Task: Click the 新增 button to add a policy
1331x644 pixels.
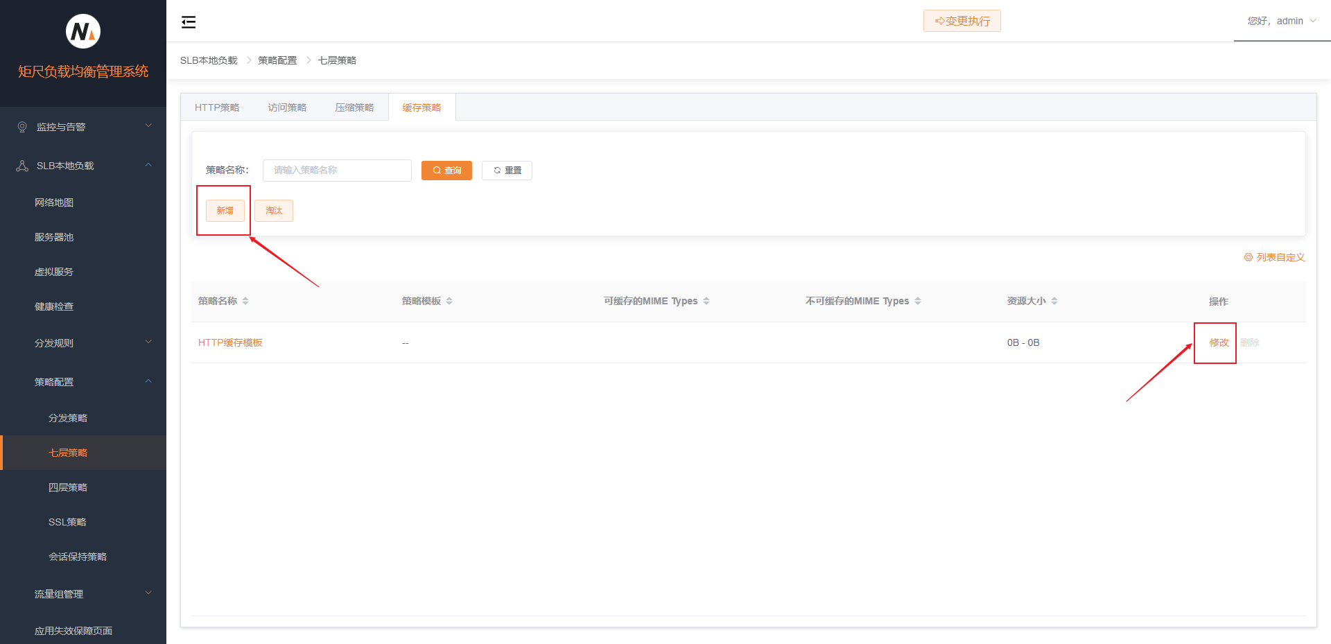Action: click(x=225, y=211)
